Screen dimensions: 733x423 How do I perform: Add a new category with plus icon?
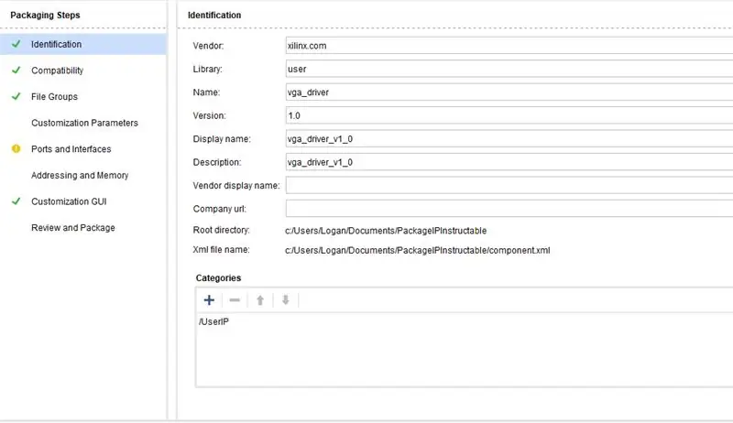(209, 300)
